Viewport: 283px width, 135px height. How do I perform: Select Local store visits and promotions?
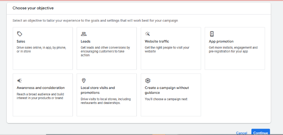click(107, 95)
